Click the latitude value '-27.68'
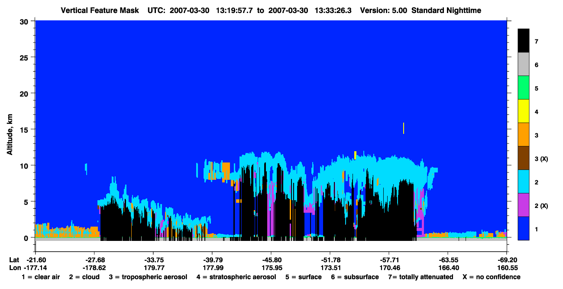The width and height of the screenshot is (563, 289). [x=94, y=260]
